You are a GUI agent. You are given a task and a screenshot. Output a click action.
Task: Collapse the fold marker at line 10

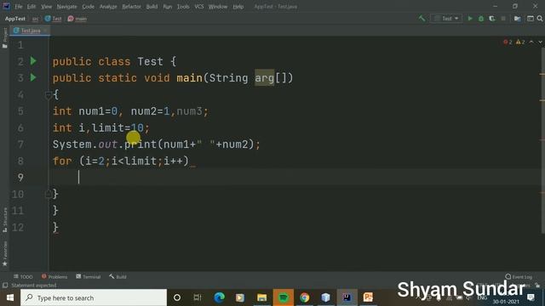(49, 194)
